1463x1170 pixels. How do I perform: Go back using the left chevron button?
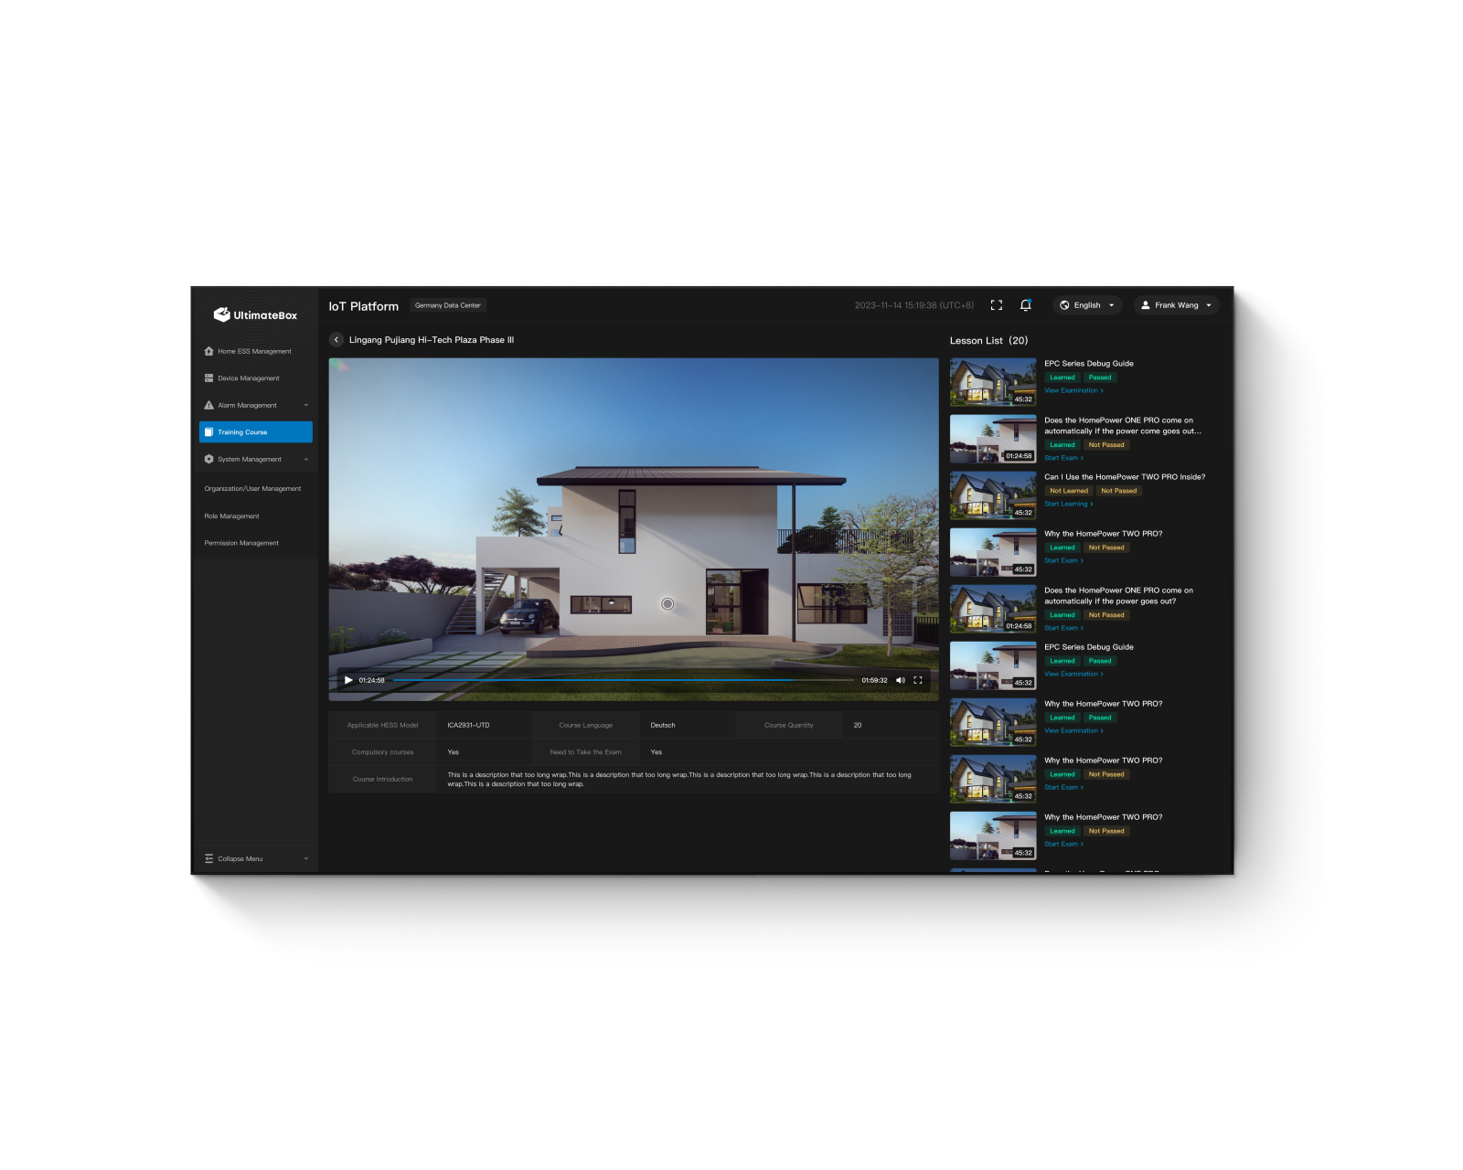336,340
